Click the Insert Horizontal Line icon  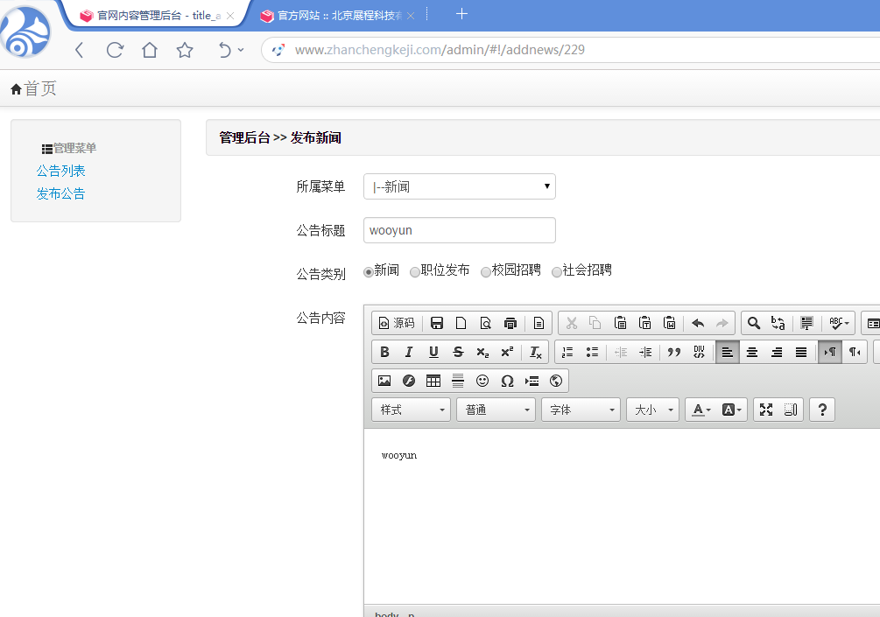pyautogui.click(x=458, y=382)
